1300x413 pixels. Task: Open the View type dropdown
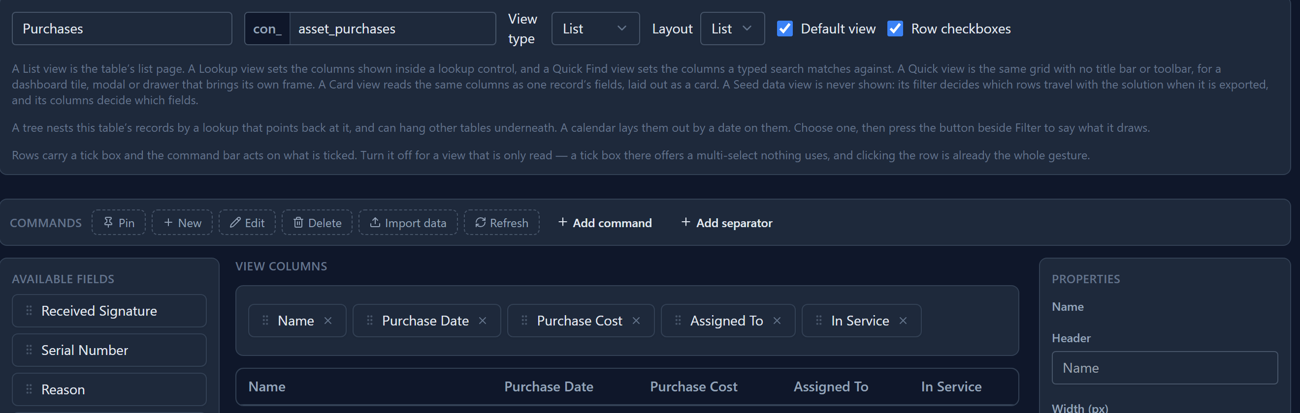[x=595, y=29]
